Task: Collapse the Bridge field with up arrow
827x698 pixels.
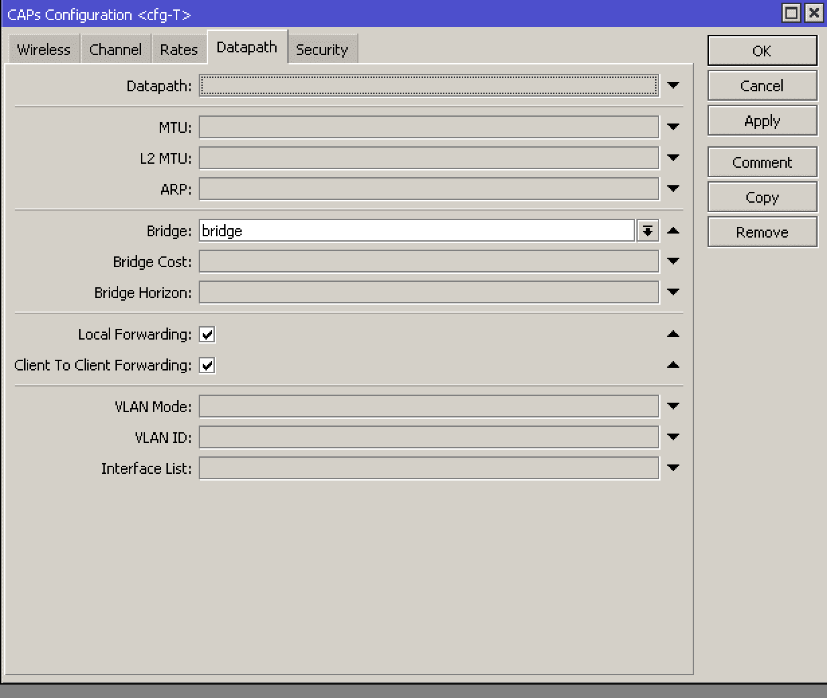Action: click(673, 230)
